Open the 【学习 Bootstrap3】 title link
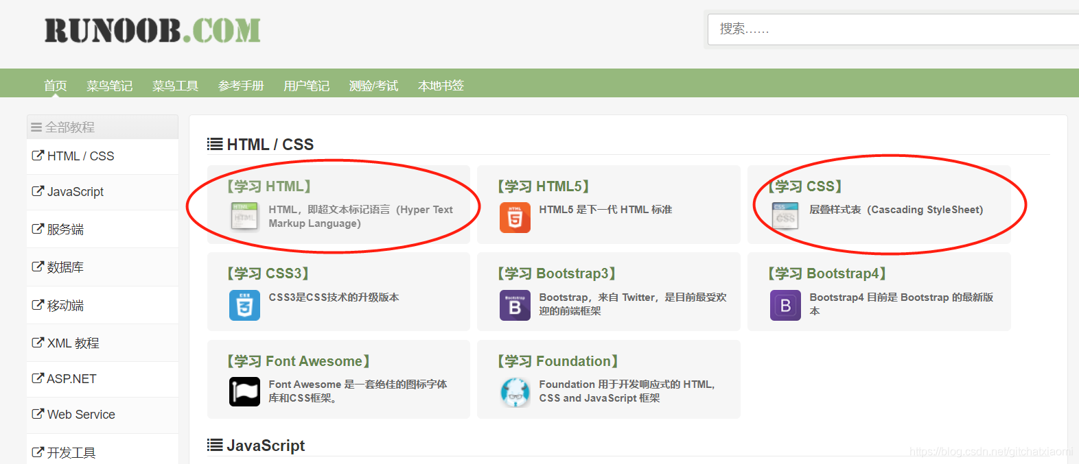This screenshot has width=1079, height=464. pyautogui.click(x=557, y=273)
